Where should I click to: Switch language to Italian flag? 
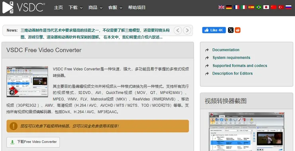[x=244, y=7]
